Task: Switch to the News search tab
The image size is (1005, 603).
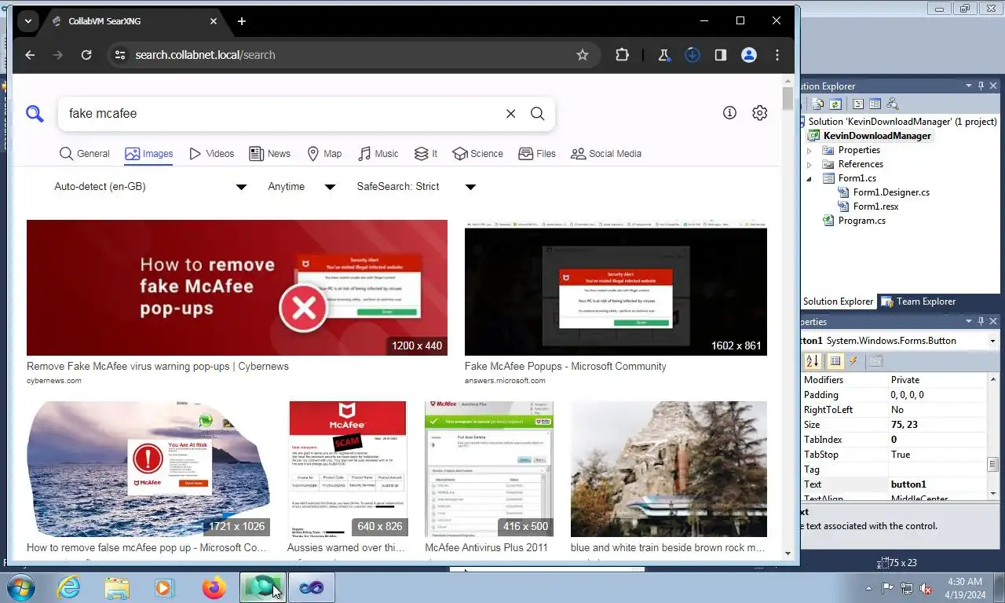Action: pos(270,154)
